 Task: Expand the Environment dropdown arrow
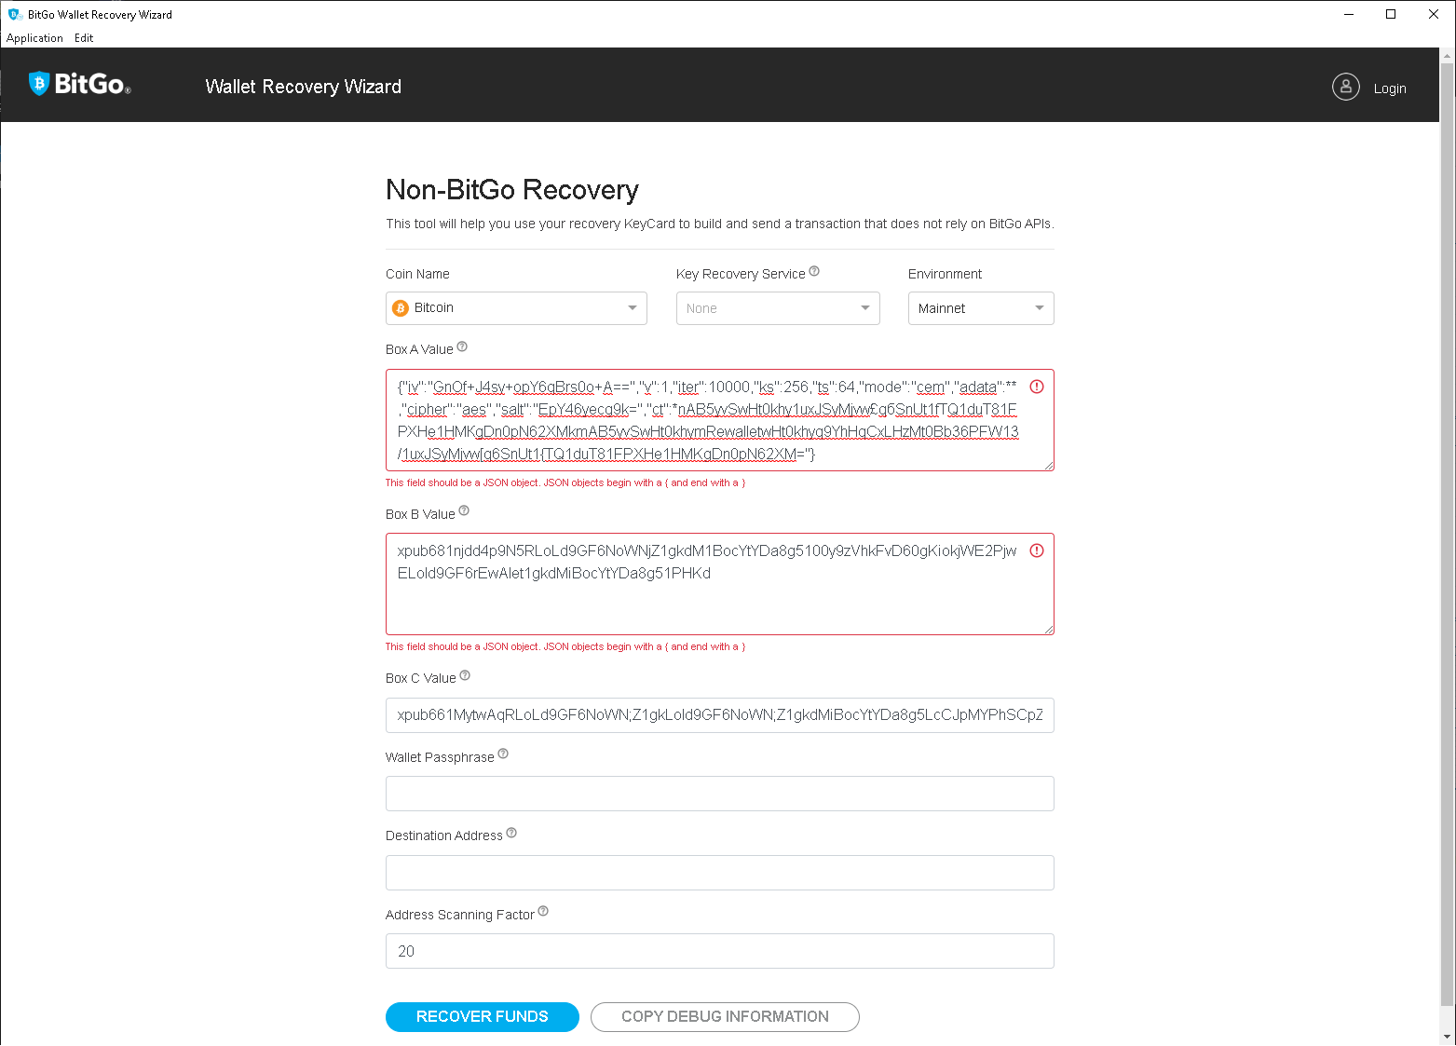[x=1040, y=307]
